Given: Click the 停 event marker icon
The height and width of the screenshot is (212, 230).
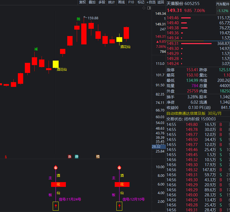Looking at the screenshot, I should pyautogui.click(x=77, y=157).
